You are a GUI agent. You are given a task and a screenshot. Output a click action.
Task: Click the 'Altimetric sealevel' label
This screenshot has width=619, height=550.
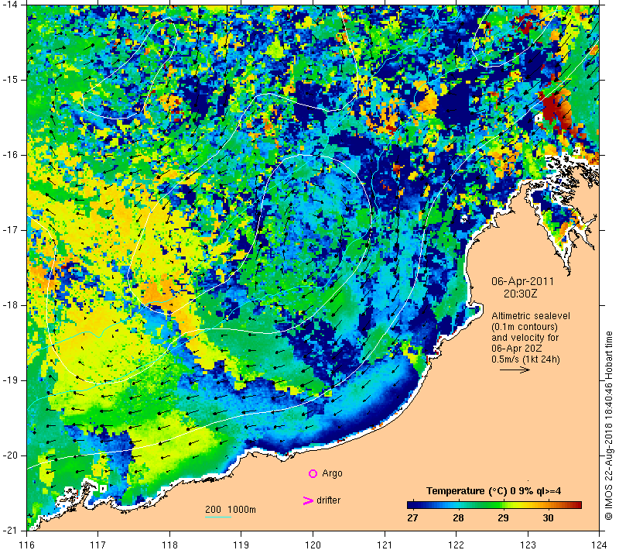[x=531, y=316]
